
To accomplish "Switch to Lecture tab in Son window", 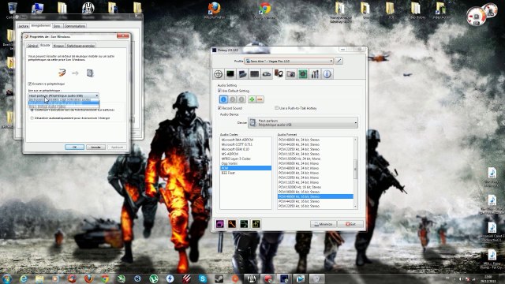I will (23, 26).
